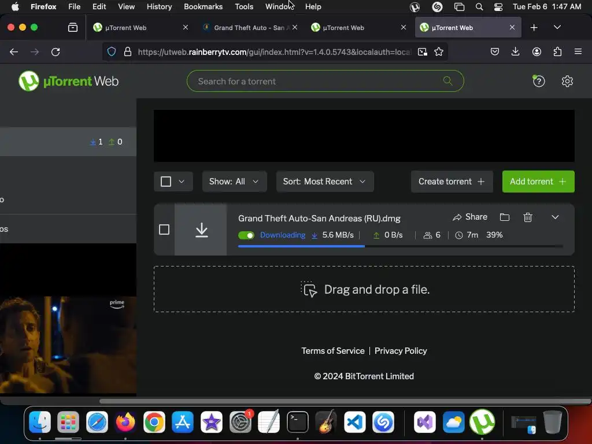Open Firefox downloads panel arrow icon
Screen dimensions: 592x444
(515, 51)
